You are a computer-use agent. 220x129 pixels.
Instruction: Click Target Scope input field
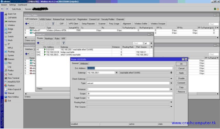[x=130, y=98]
